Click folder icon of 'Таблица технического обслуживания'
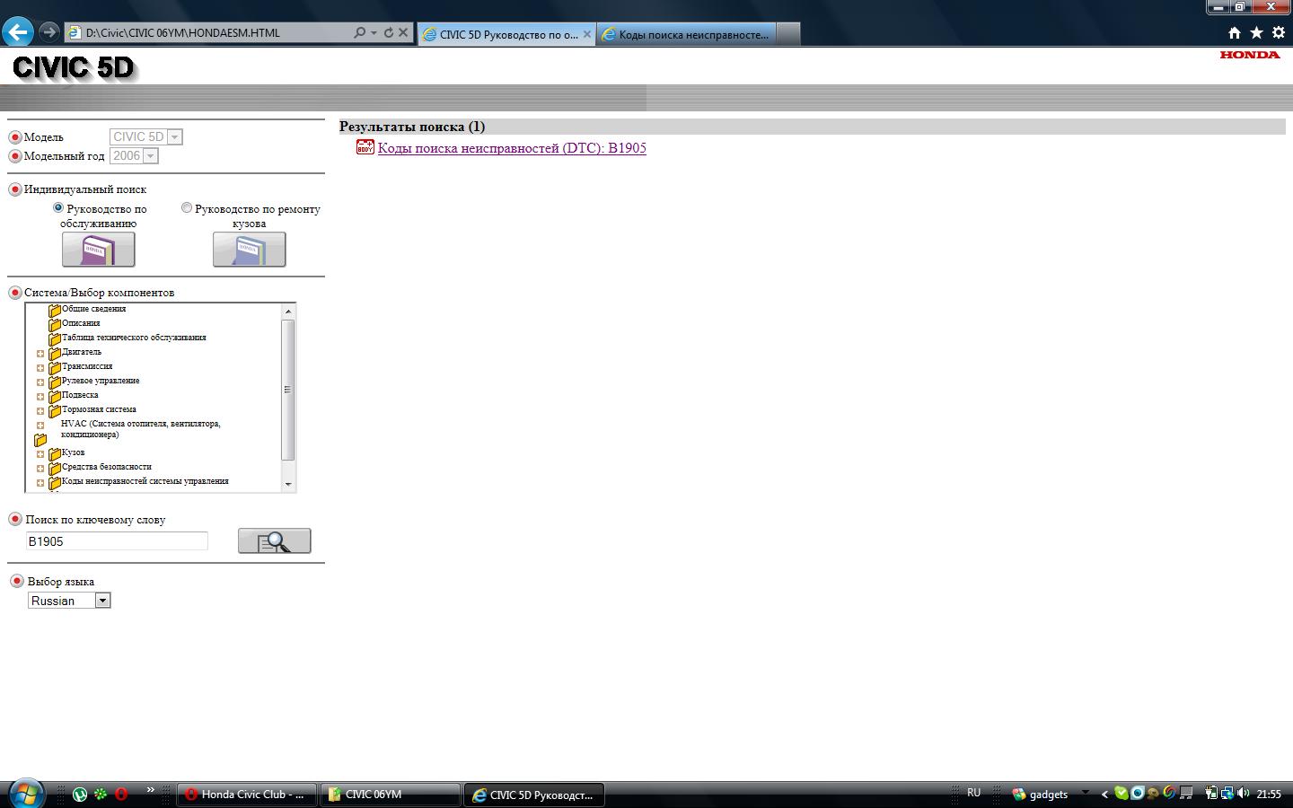Screen dimensions: 1293x808 [54, 338]
